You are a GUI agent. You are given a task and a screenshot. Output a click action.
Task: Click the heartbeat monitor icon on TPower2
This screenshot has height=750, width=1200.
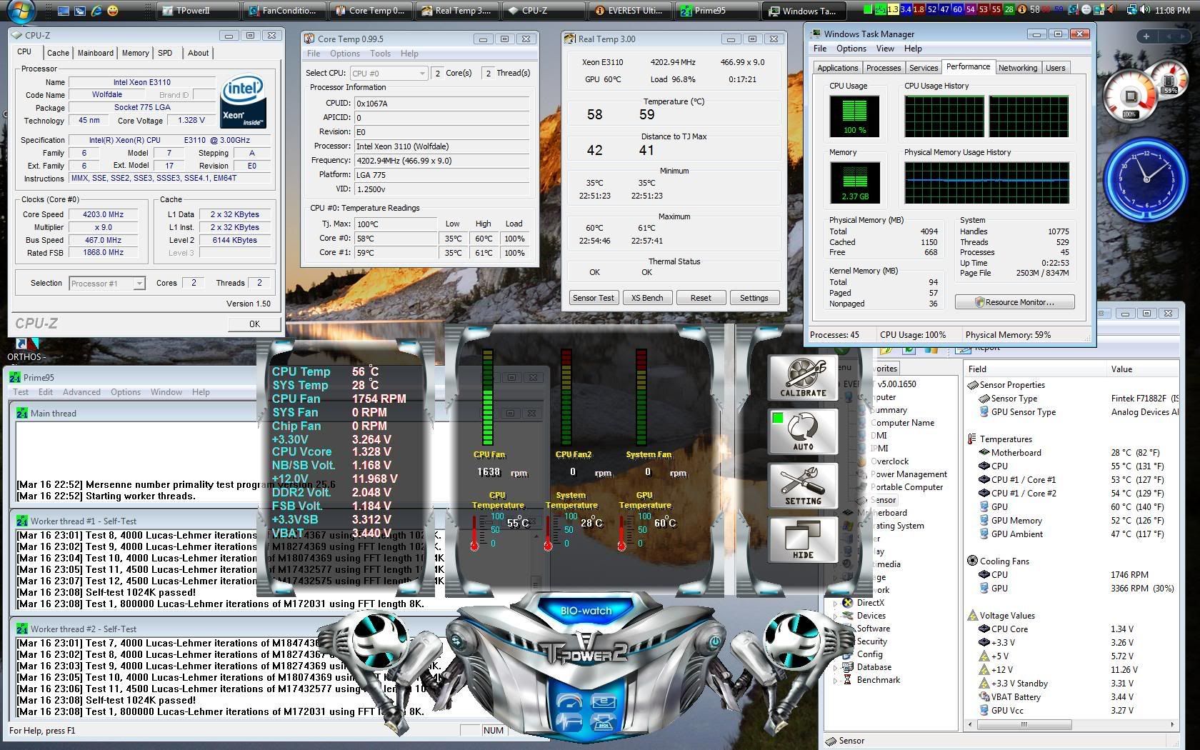pos(569,723)
